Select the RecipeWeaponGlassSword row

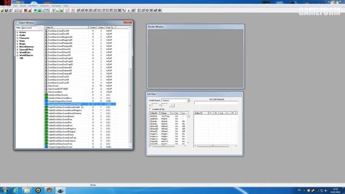tap(80, 101)
